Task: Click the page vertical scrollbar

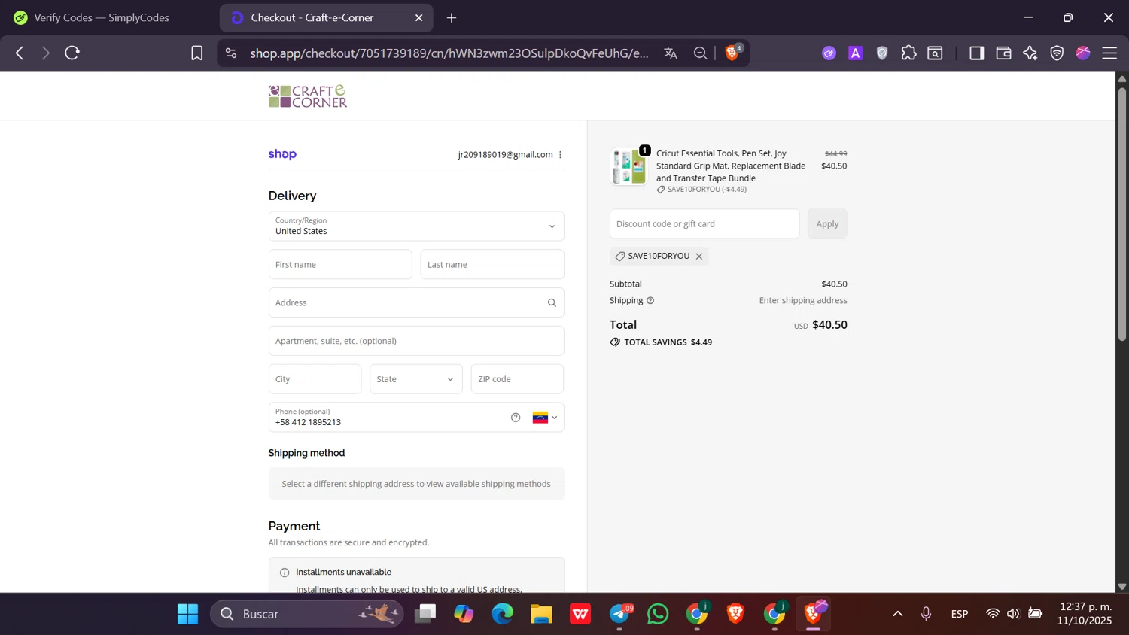Action: pos(1122,214)
